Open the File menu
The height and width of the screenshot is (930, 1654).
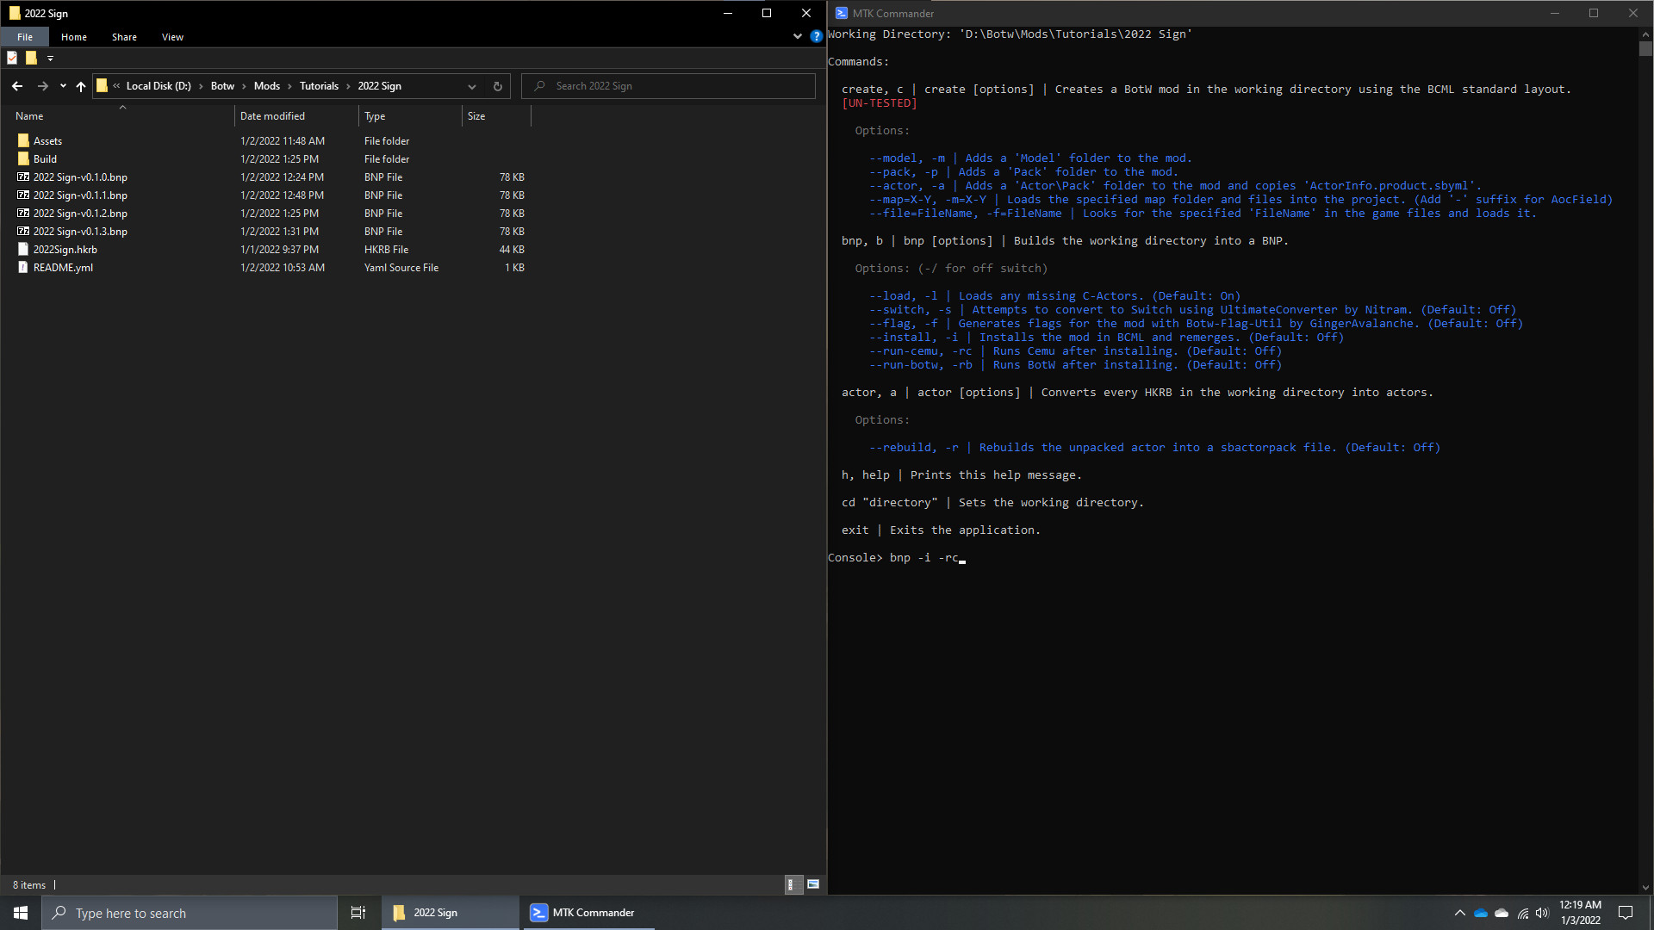[24, 36]
